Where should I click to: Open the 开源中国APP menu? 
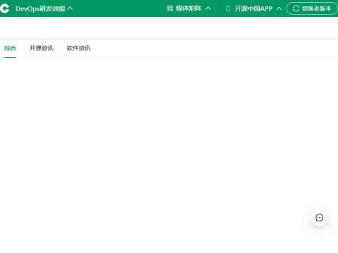click(254, 8)
